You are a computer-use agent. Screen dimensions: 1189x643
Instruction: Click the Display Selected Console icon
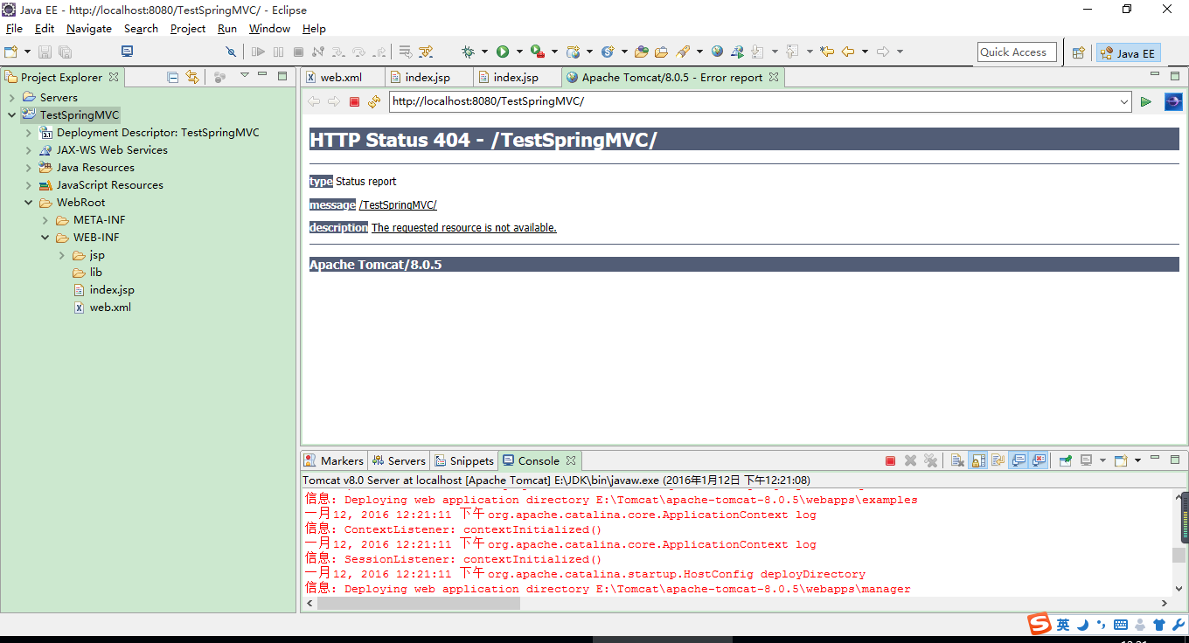pyautogui.click(x=1086, y=460)
